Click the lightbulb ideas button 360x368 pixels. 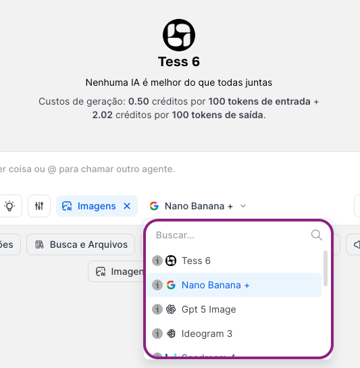tap(9, 206)
